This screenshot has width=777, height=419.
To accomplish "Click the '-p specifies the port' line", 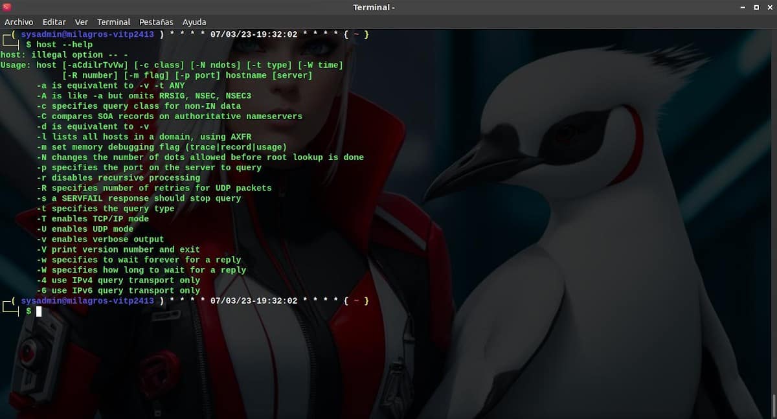I will point(149,168).
